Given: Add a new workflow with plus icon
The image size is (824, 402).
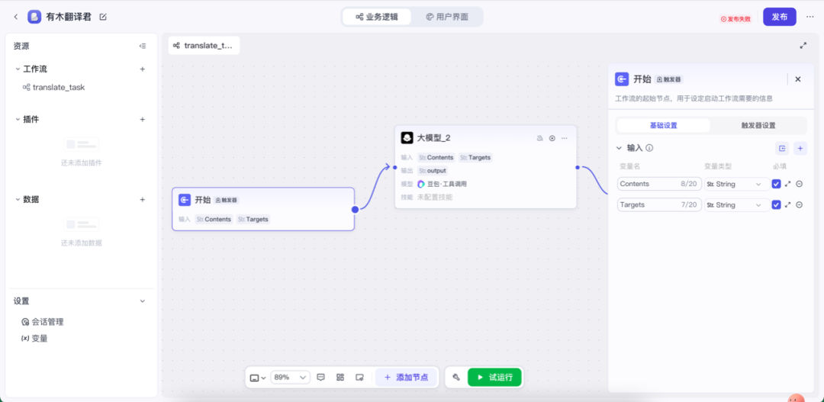Looking at the screenshot, I should point(143,69).
